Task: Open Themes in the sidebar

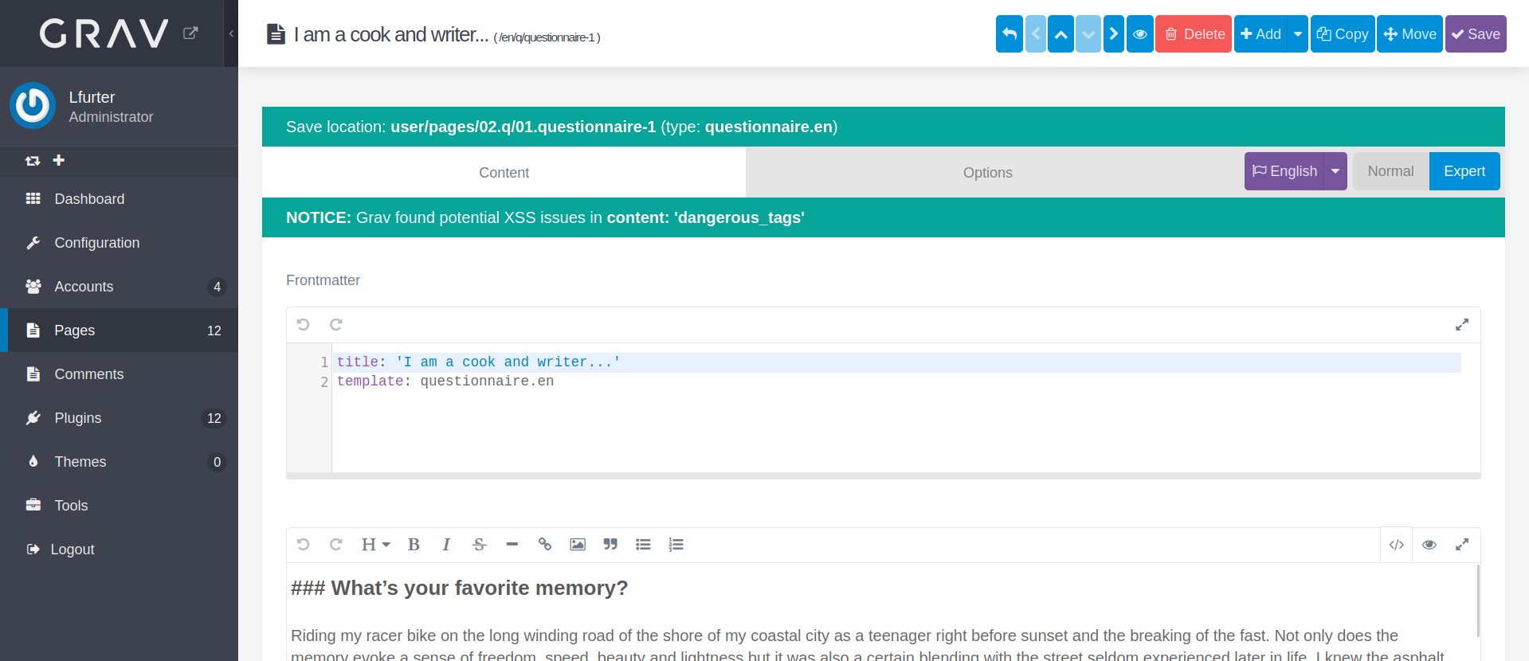Action: coord(119,462)
